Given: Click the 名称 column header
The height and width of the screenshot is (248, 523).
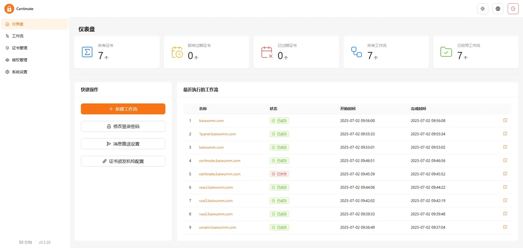Looking at the screenshot, I should pos(203,109).
